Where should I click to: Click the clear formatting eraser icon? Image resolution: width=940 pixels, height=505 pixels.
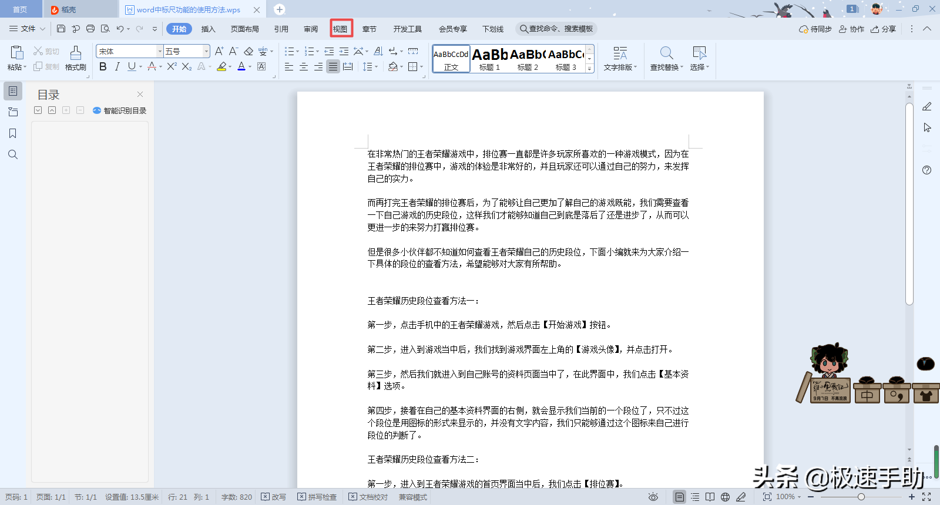[x=249, y=52]
